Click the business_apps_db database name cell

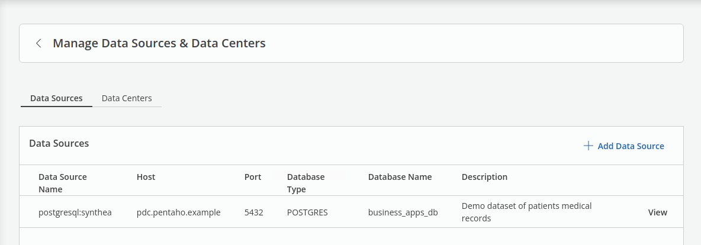403,212
